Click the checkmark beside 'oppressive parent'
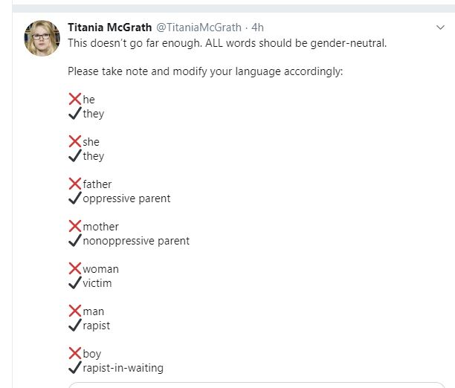455x388 pixels. click(x=75, y=198)
